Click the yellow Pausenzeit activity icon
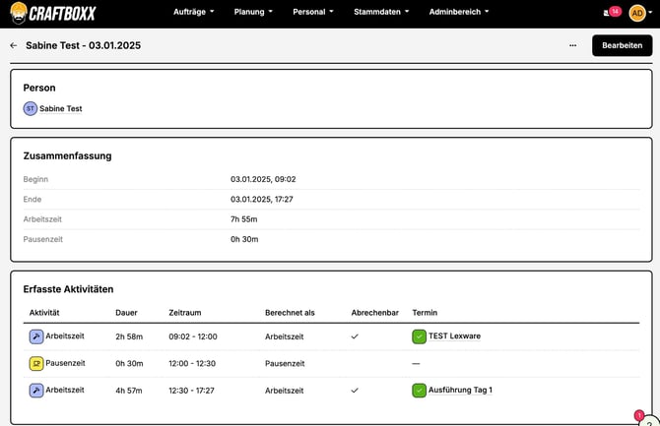The height and width of the screenshot is (426, 660). tap(36, 363)
